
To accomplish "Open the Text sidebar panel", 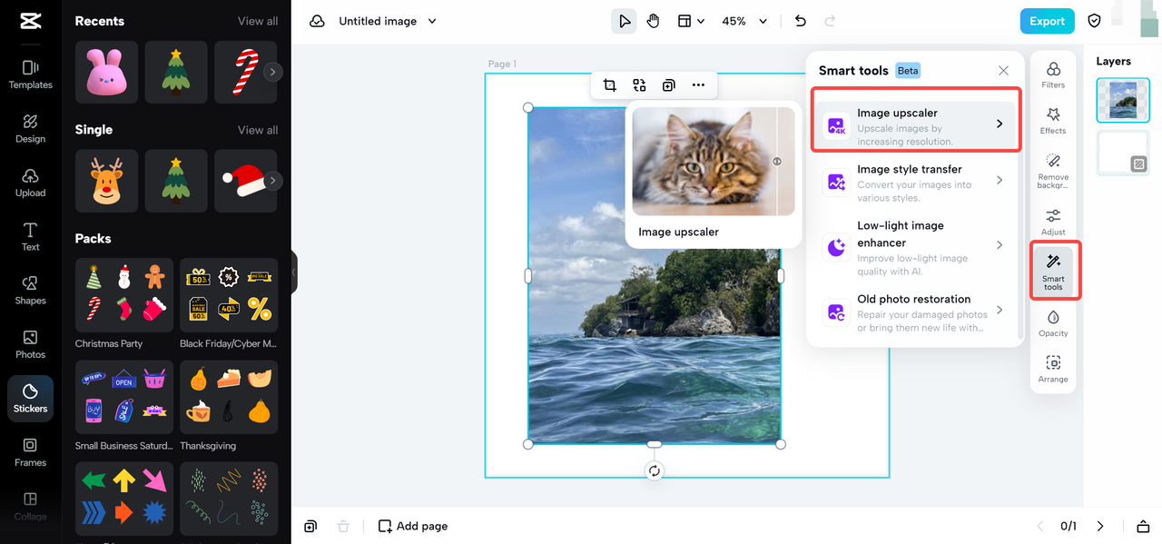I will pyautogui.click(x=30, y=236).
